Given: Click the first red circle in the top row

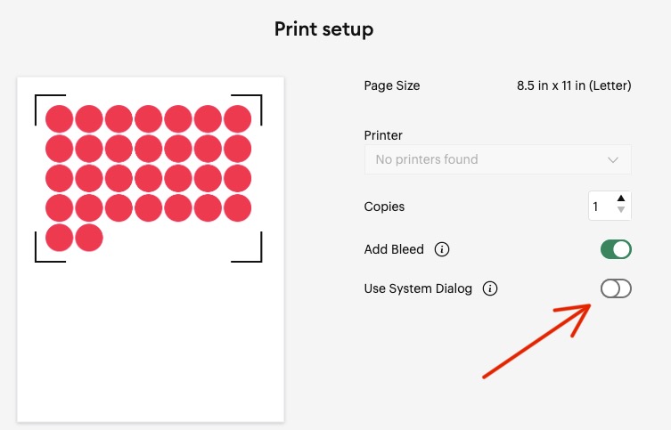Looking at the screenshot, I should coord(59,118).
